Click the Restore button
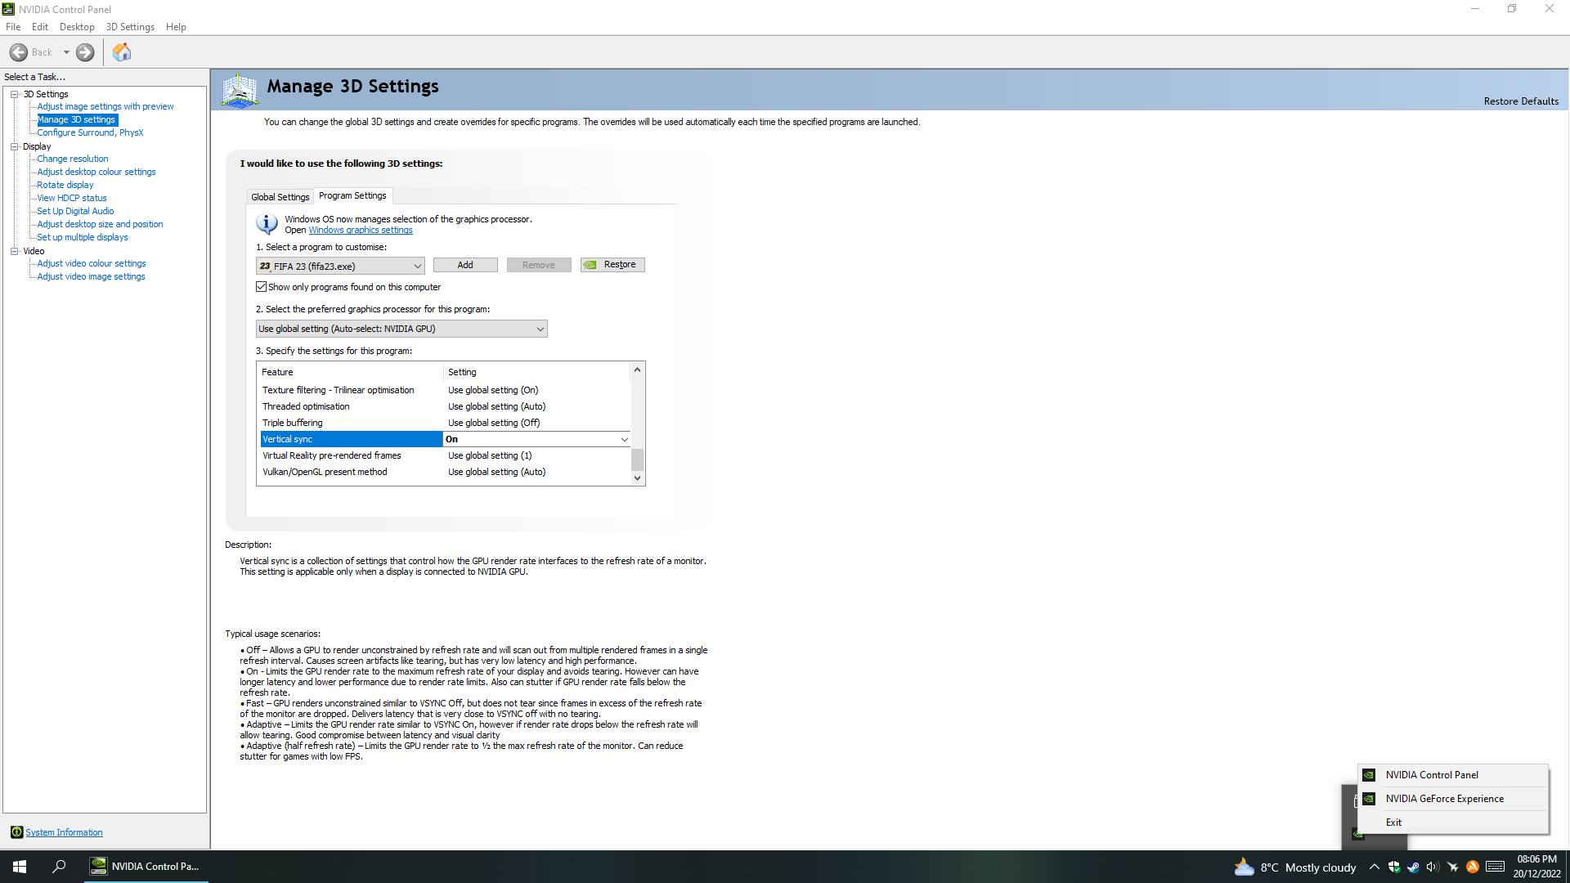 [x=612, y=265]
